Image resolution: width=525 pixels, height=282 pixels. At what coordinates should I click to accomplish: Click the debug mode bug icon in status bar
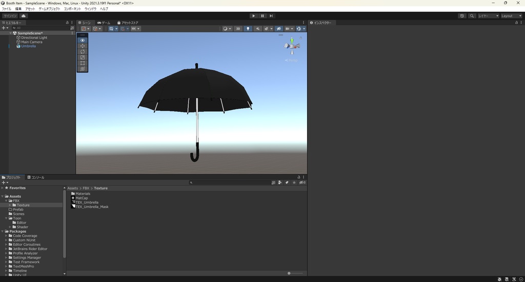[499, 279]
